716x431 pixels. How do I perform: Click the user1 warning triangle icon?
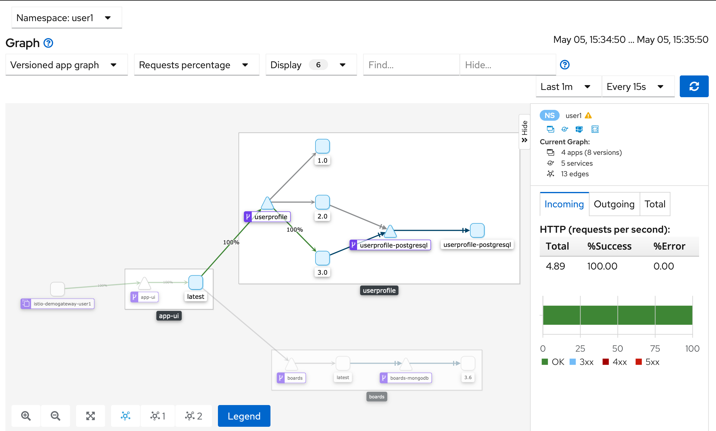(x=588, y=116)
